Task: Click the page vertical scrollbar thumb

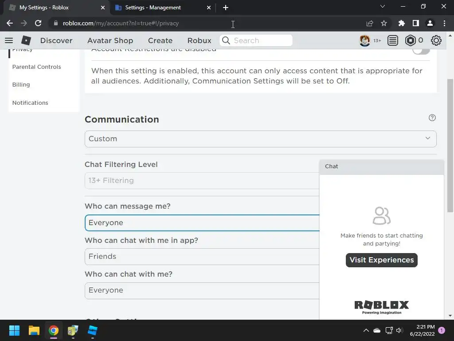Action: tap(450, 145)
